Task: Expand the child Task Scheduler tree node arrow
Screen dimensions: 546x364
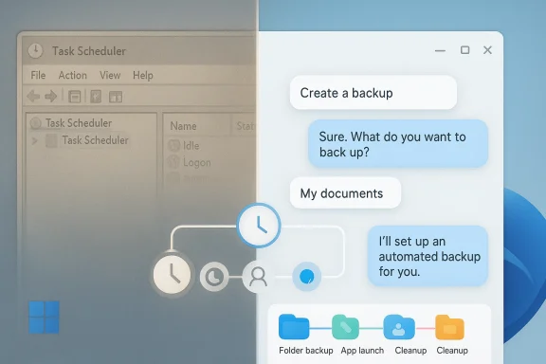Action: [x=34, y=140]
